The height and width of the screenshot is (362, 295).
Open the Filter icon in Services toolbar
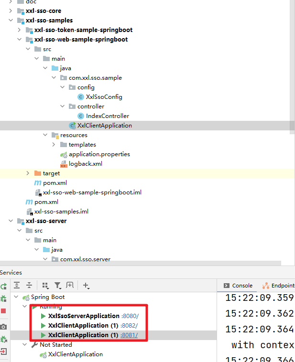point(58,286)
